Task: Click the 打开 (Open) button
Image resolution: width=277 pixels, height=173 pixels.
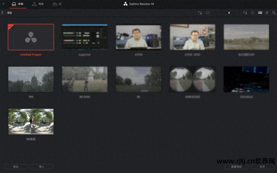Action: pyautogui.click(x=262, y=167)
